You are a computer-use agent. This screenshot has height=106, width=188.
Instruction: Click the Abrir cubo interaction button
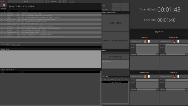coord(115,23)
